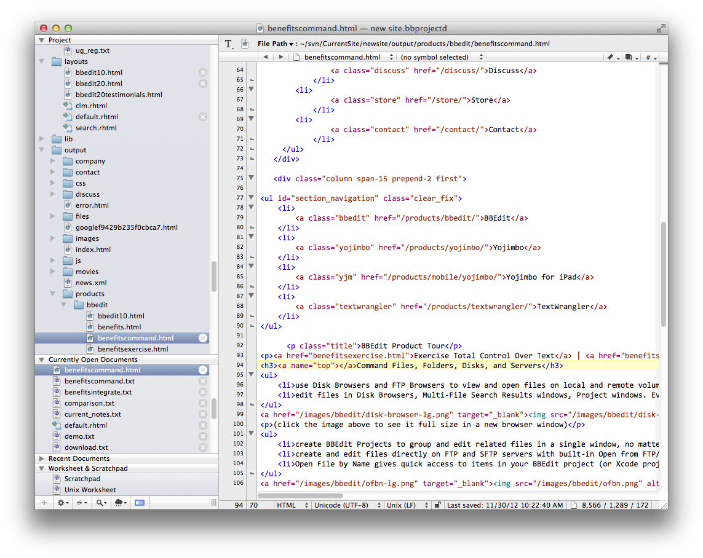Collapse the Worksheet & Scratchpad section
This screenshot has height=558, width=703.
pyautogui.click(x=42, y=468)
